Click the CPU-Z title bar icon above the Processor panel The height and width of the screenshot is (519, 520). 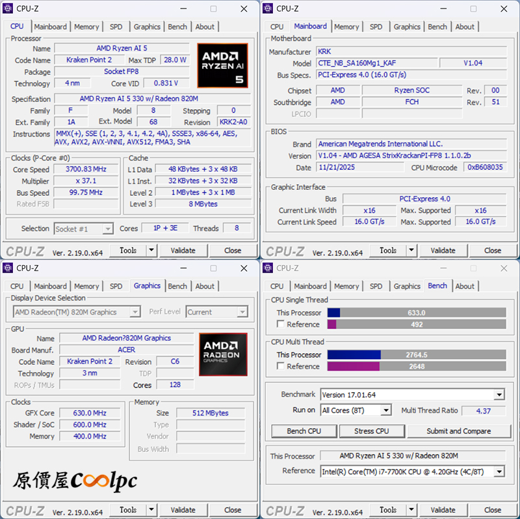[8, 8]
